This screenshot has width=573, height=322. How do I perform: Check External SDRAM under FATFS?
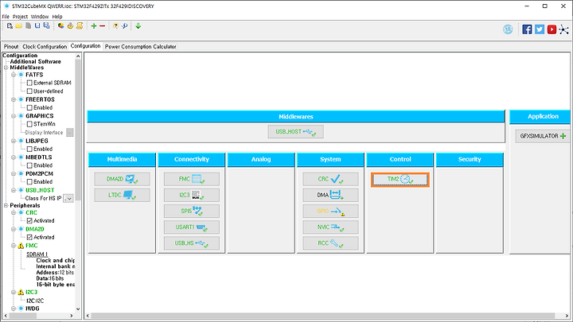click(x=29, y=83)
